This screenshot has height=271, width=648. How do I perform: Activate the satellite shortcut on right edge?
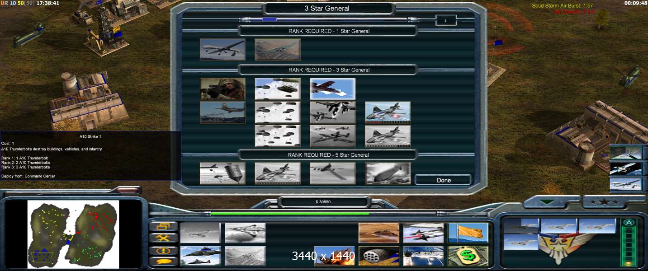pos(625,168)
